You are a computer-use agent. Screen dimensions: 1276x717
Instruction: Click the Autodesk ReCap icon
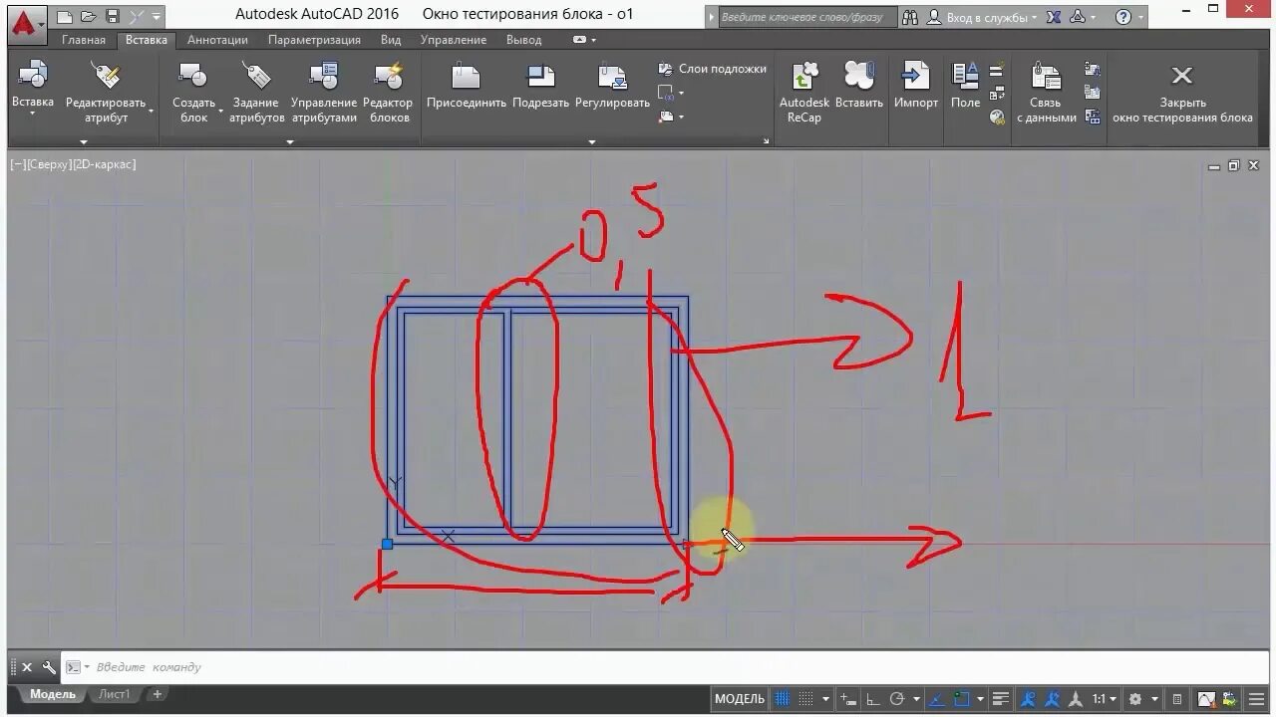tap(804, 76)
